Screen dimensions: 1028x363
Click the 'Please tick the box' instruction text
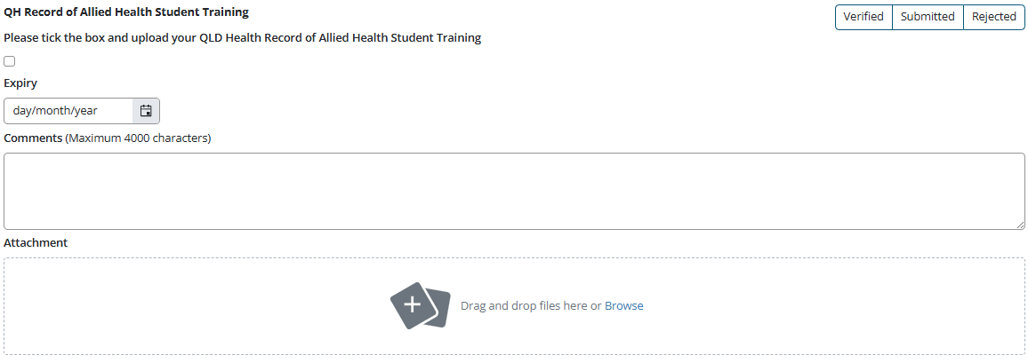pyautogui.click(x=243, y=38)
